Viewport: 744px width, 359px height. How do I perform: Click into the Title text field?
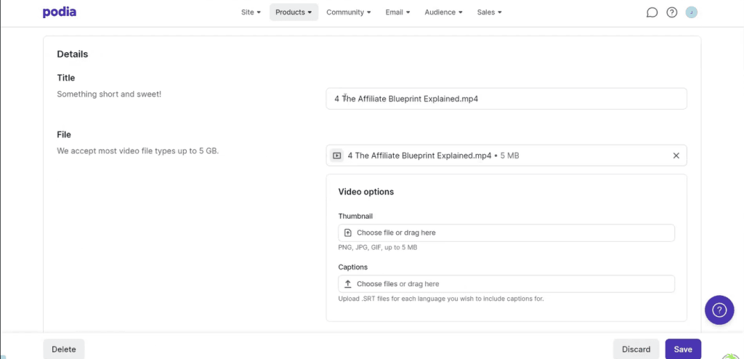click(506, 99)
